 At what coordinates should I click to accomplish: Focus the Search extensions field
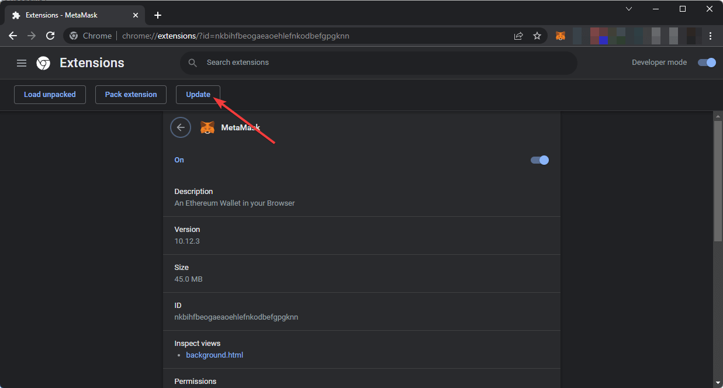[x=379, y=63]
